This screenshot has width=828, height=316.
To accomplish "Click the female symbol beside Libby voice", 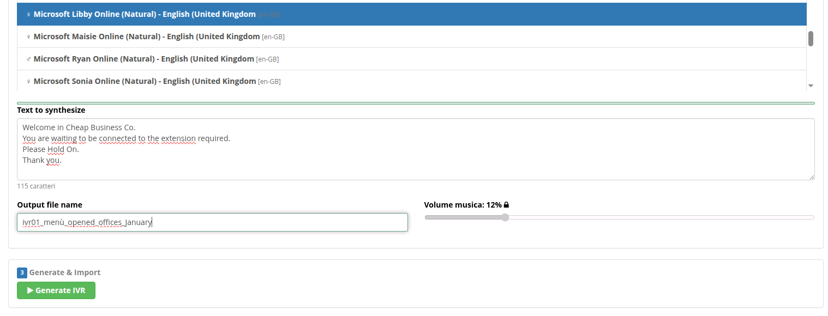I will pos(29,14).
